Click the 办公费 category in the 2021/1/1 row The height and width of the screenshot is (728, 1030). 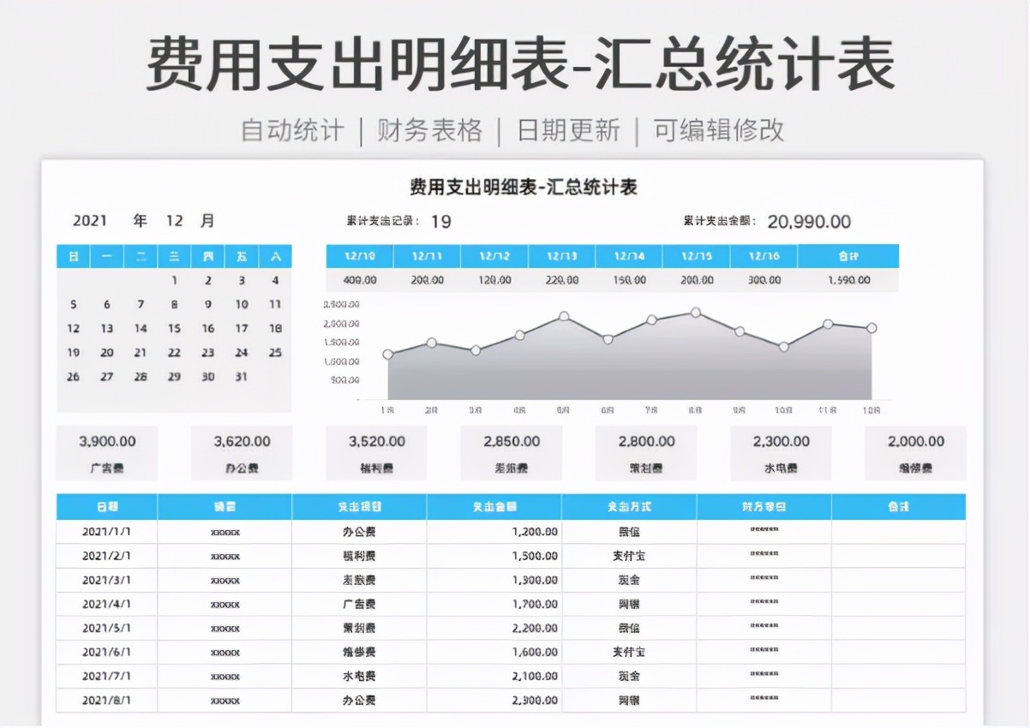tap(359, 532)
